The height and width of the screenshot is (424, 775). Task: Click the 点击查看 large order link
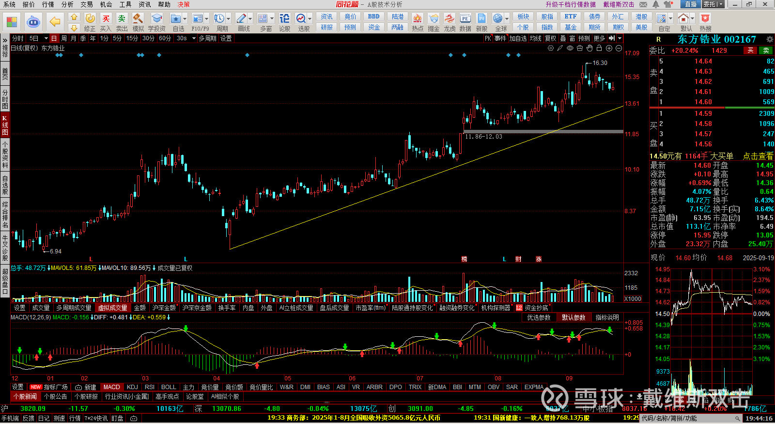[x=758, y=156]
